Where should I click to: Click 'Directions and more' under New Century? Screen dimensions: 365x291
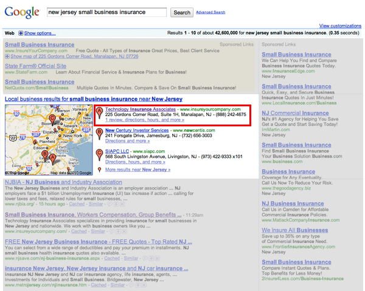127,141
